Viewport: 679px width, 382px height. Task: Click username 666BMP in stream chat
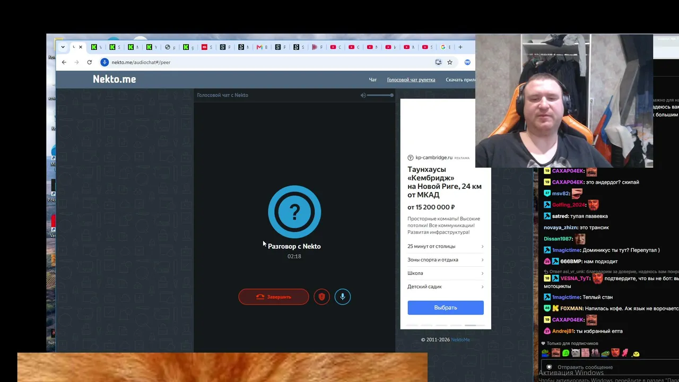[x=572, y=262]
